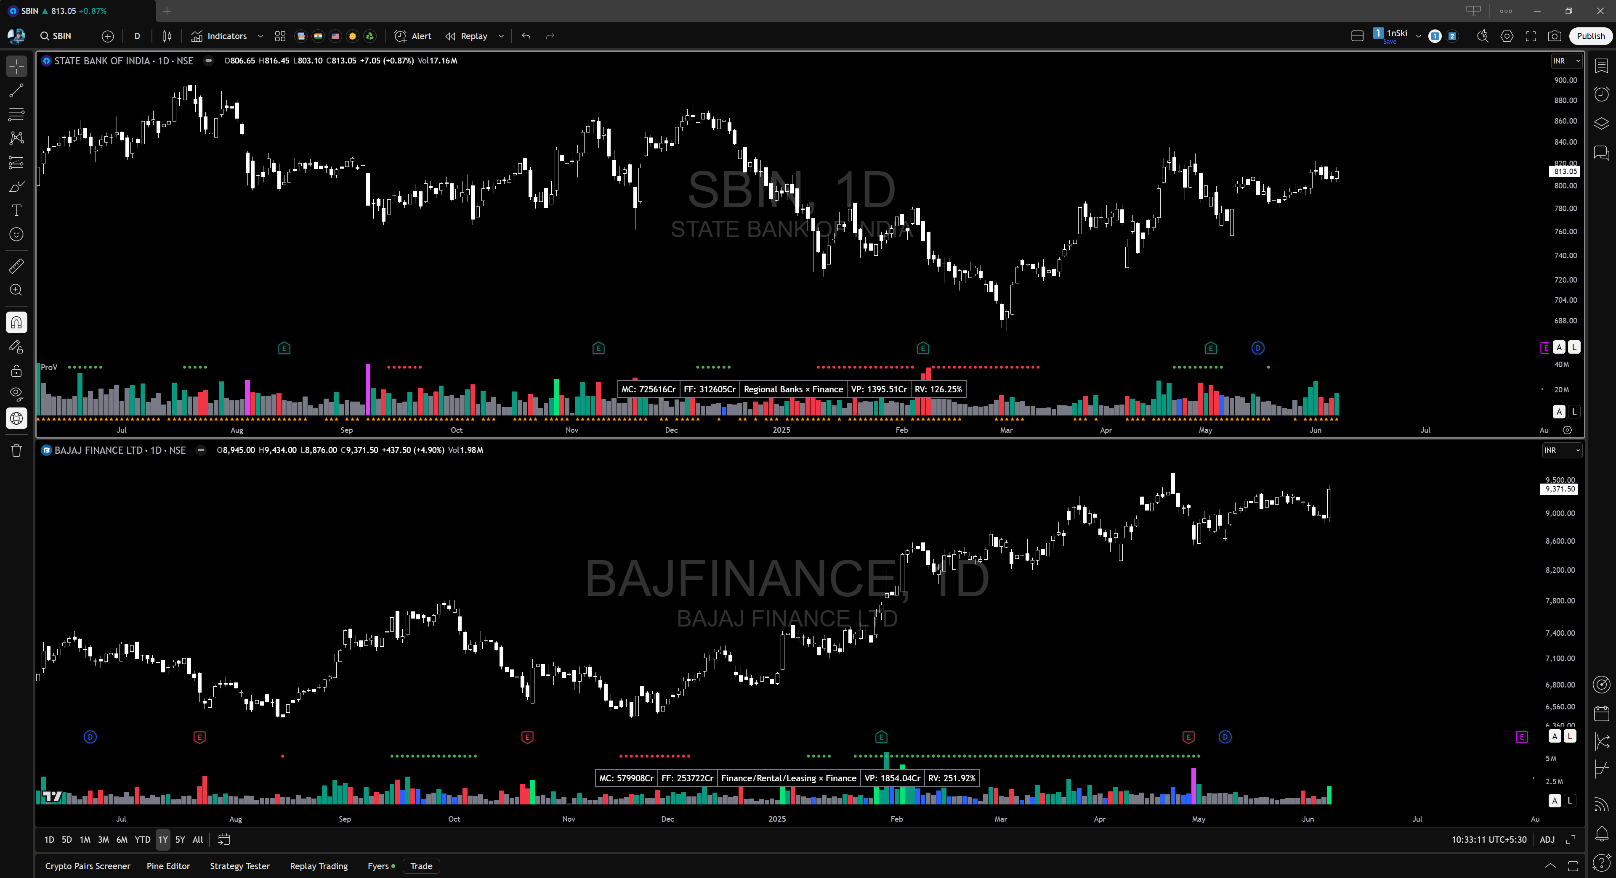The width and height of the screenshot is (1616, 878).
Task: Select the crosshair cursor tool
Action: tap(16, 66)
